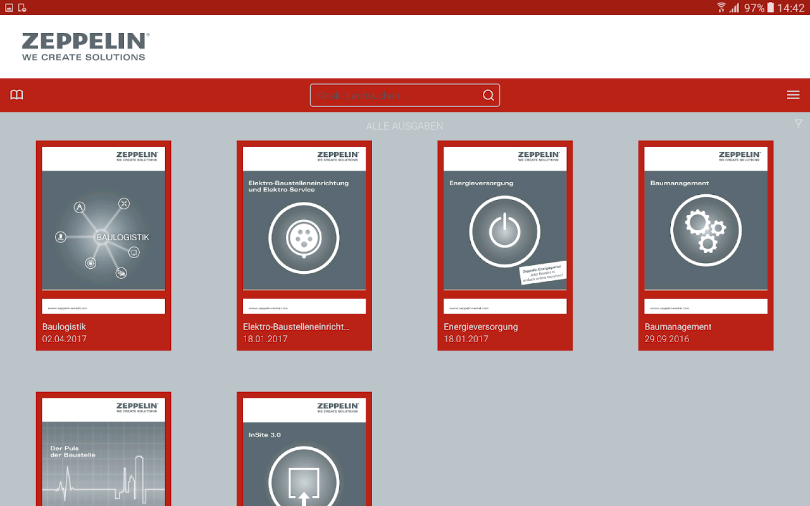Open the Baulogistik cover thumbnail
This screenshot has width=810, height=506.
(104, 230)
